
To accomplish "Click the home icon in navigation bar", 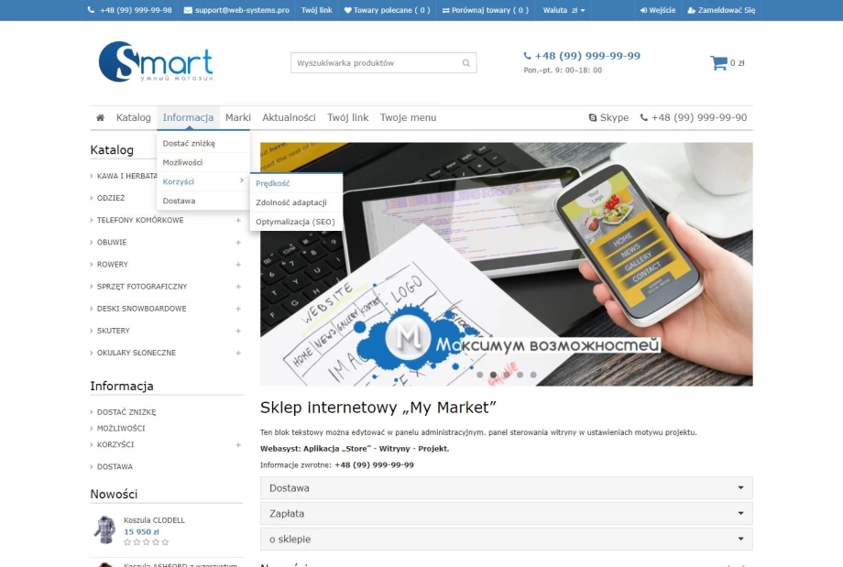I will (100, 118).
